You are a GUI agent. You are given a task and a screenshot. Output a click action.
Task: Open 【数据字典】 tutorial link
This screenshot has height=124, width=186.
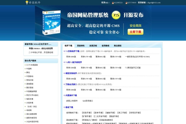point(114,116)
